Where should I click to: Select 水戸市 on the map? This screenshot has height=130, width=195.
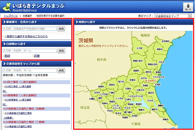pos(144,78)
